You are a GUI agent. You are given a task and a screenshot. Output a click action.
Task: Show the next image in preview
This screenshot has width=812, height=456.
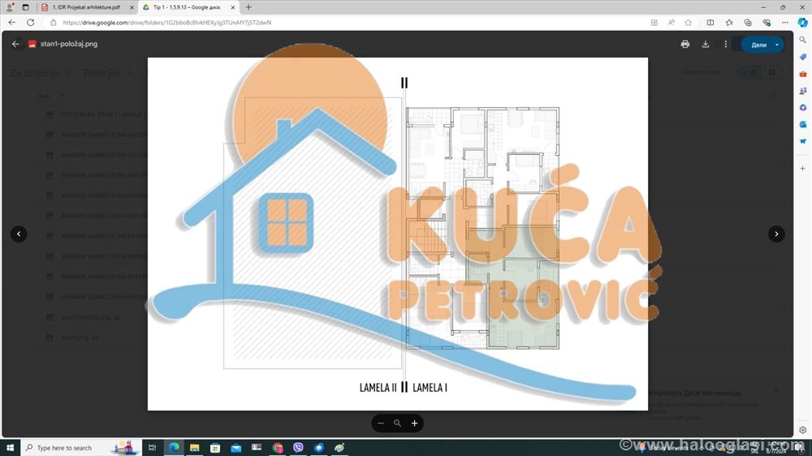click(776, 234)
